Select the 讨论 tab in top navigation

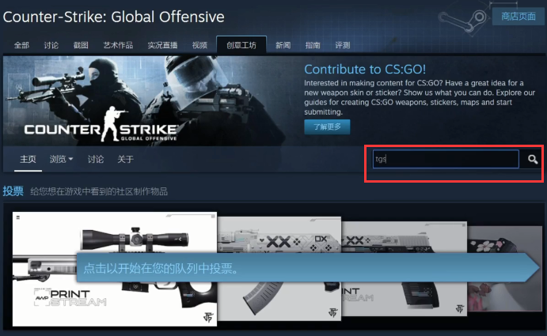pos(51,45)
